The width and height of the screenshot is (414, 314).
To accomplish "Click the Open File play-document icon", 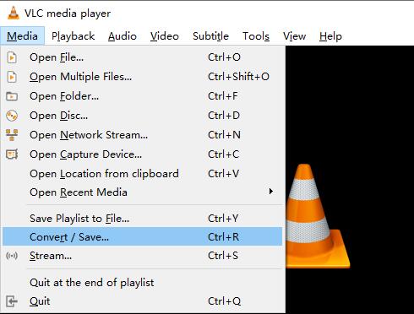I will click(x=12, y=57).
